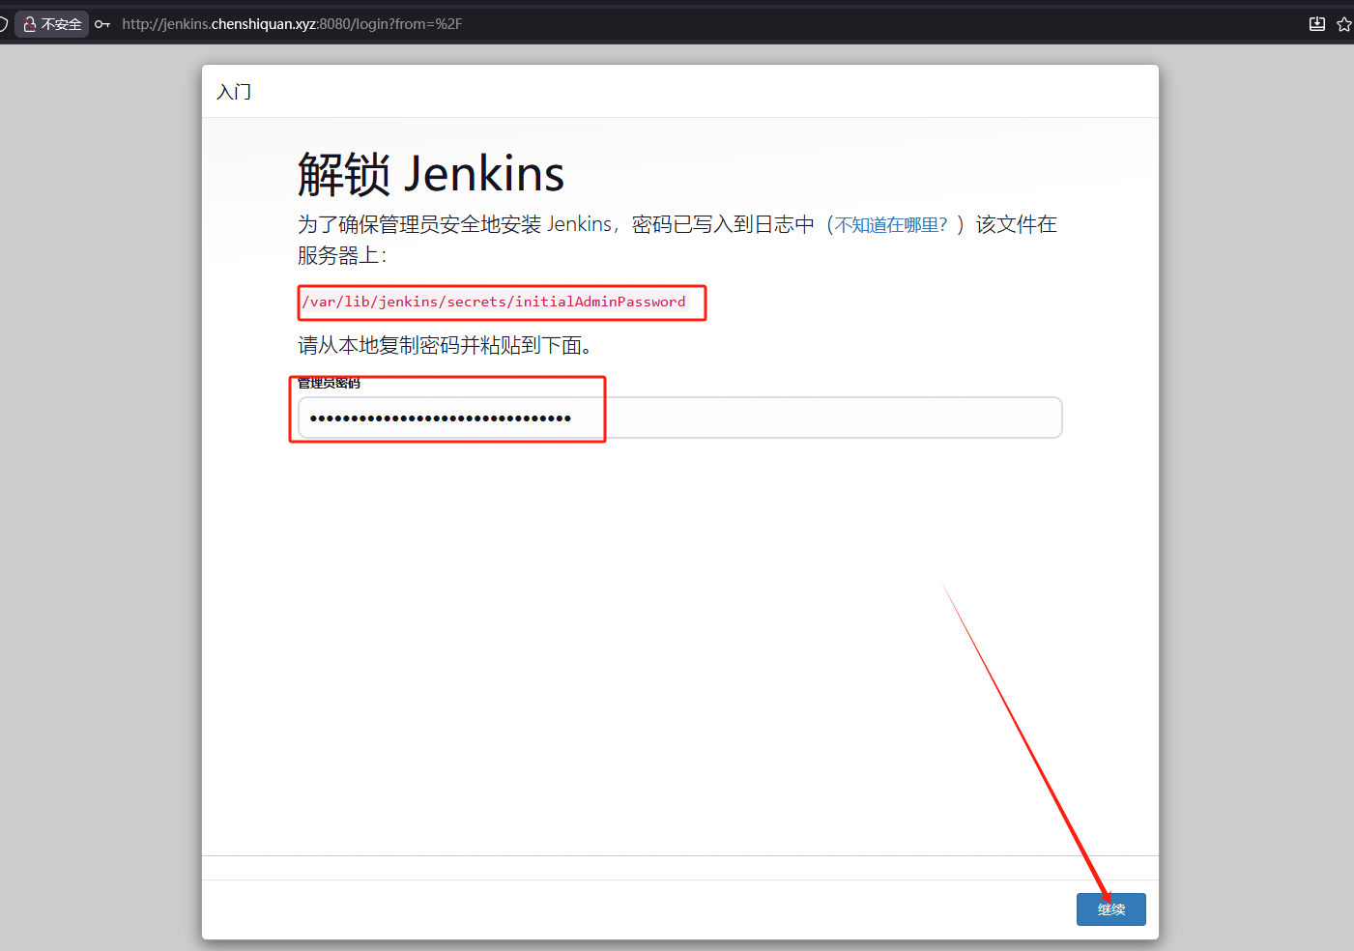
Task: Click the 不安全 site security badge
Action: coord(52,24)
